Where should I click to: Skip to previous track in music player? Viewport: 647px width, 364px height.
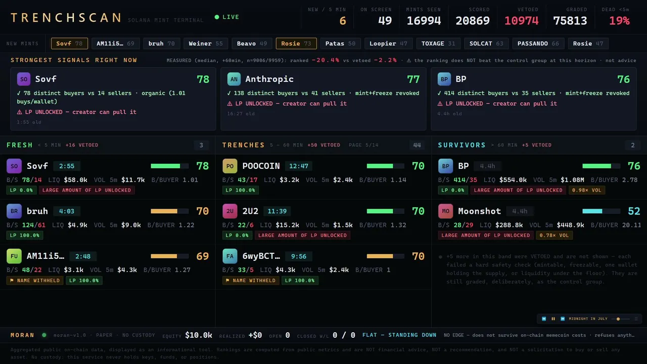[x=544, y=319]
